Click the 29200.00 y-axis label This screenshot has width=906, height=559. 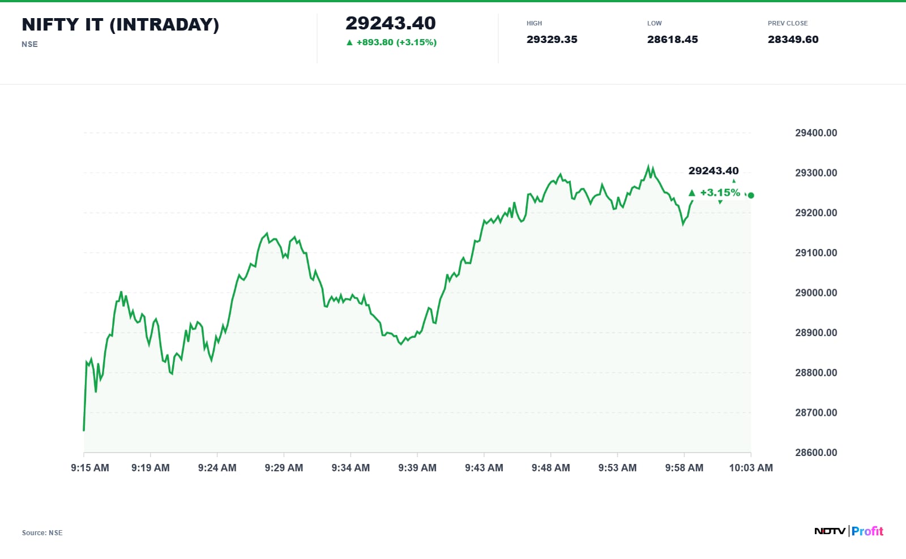point(816,213)
